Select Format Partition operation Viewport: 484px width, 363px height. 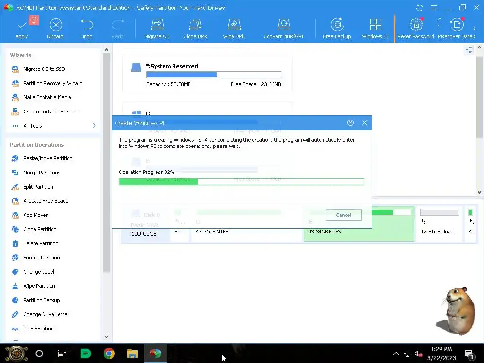42,258
